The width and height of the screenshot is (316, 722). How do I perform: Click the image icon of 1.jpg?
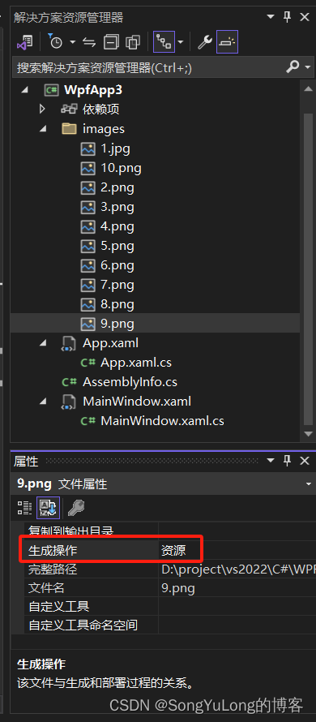88,148
